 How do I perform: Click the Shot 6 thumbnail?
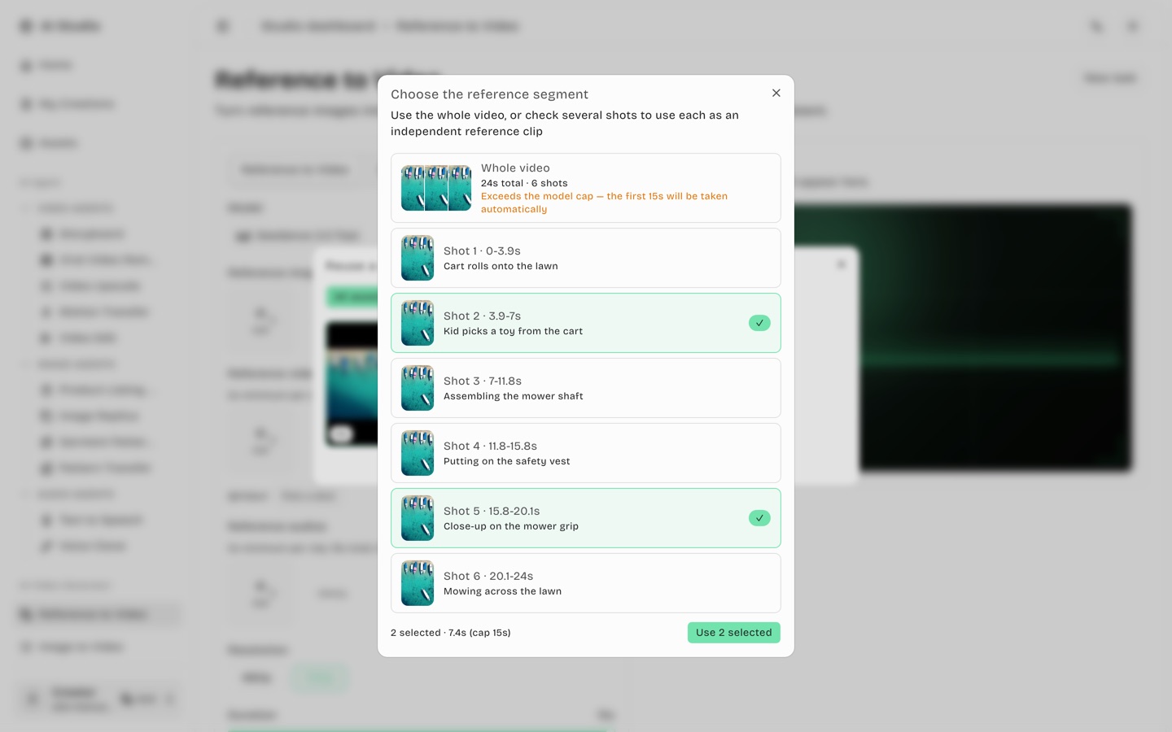coord(418,583)
